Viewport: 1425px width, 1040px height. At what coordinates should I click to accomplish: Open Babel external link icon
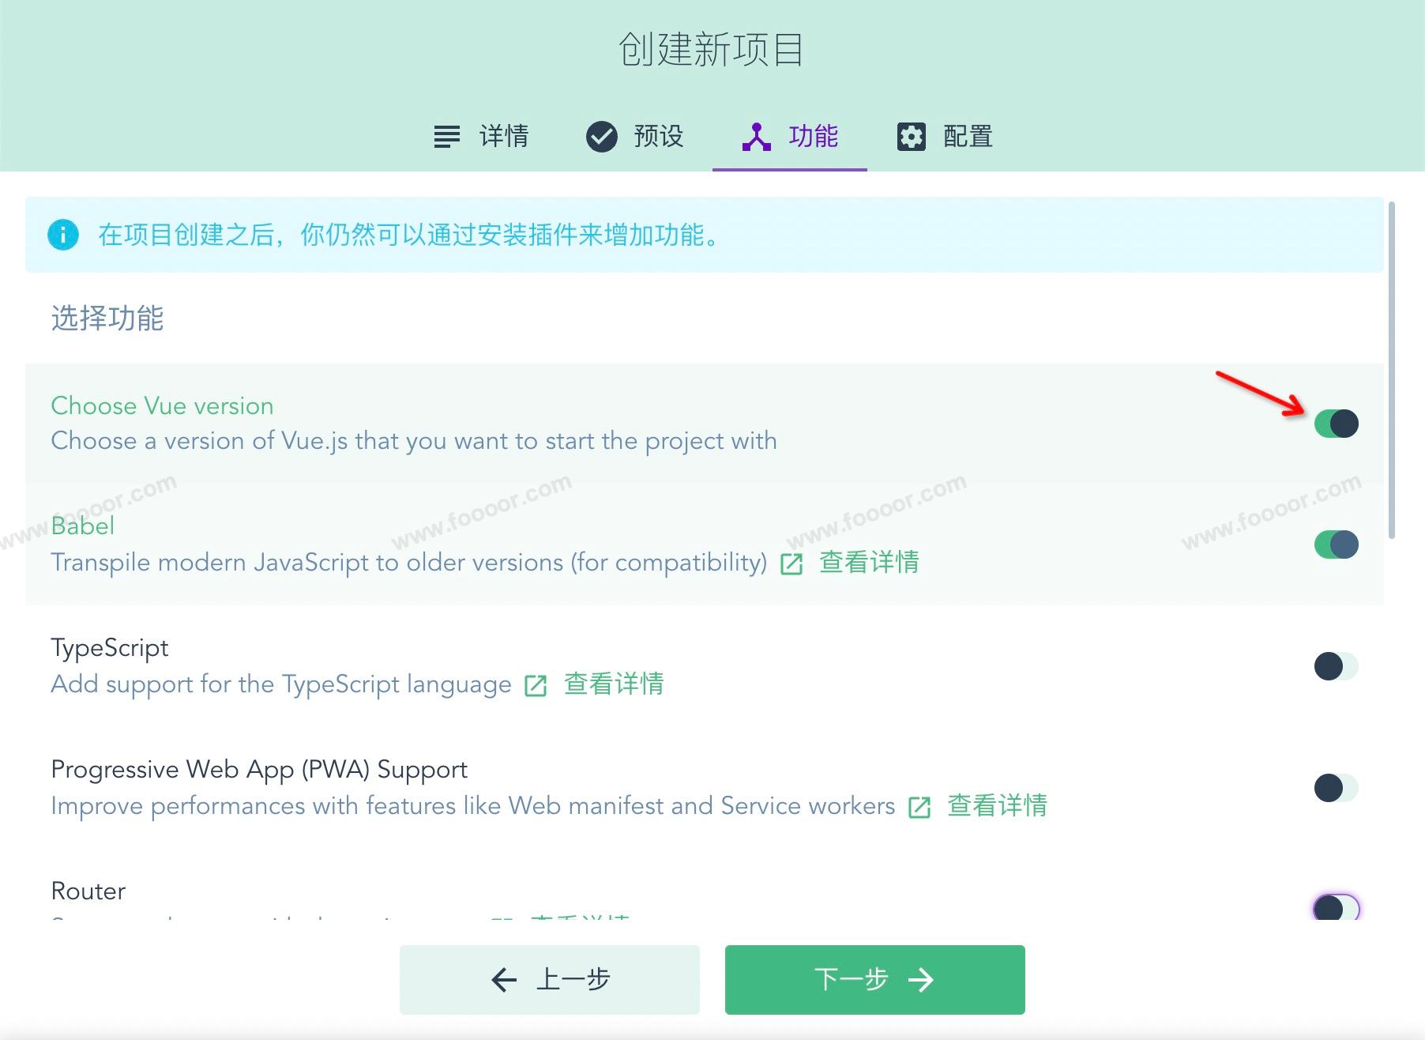(x=791, y=563)
